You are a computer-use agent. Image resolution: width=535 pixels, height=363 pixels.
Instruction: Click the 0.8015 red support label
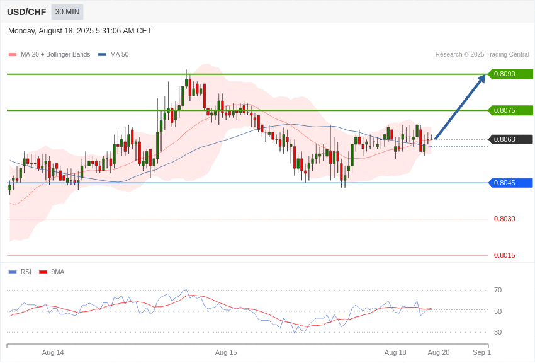coord(505,255)
